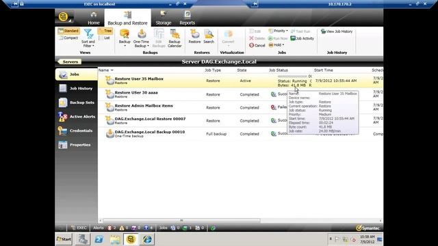This screenshot has height=246, width=438.
Task: Switch to Compact view
Action: [x=68, y=38]
